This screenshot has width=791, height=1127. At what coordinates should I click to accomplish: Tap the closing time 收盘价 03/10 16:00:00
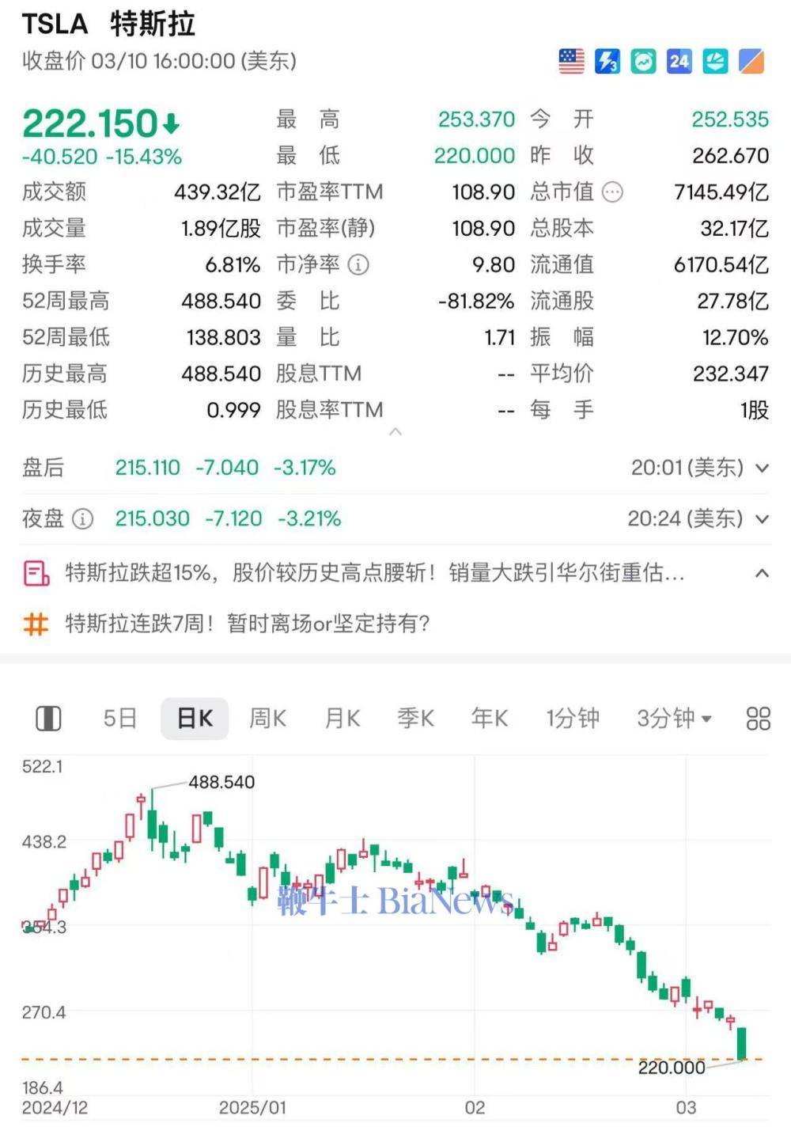click(x=159, y=61)
